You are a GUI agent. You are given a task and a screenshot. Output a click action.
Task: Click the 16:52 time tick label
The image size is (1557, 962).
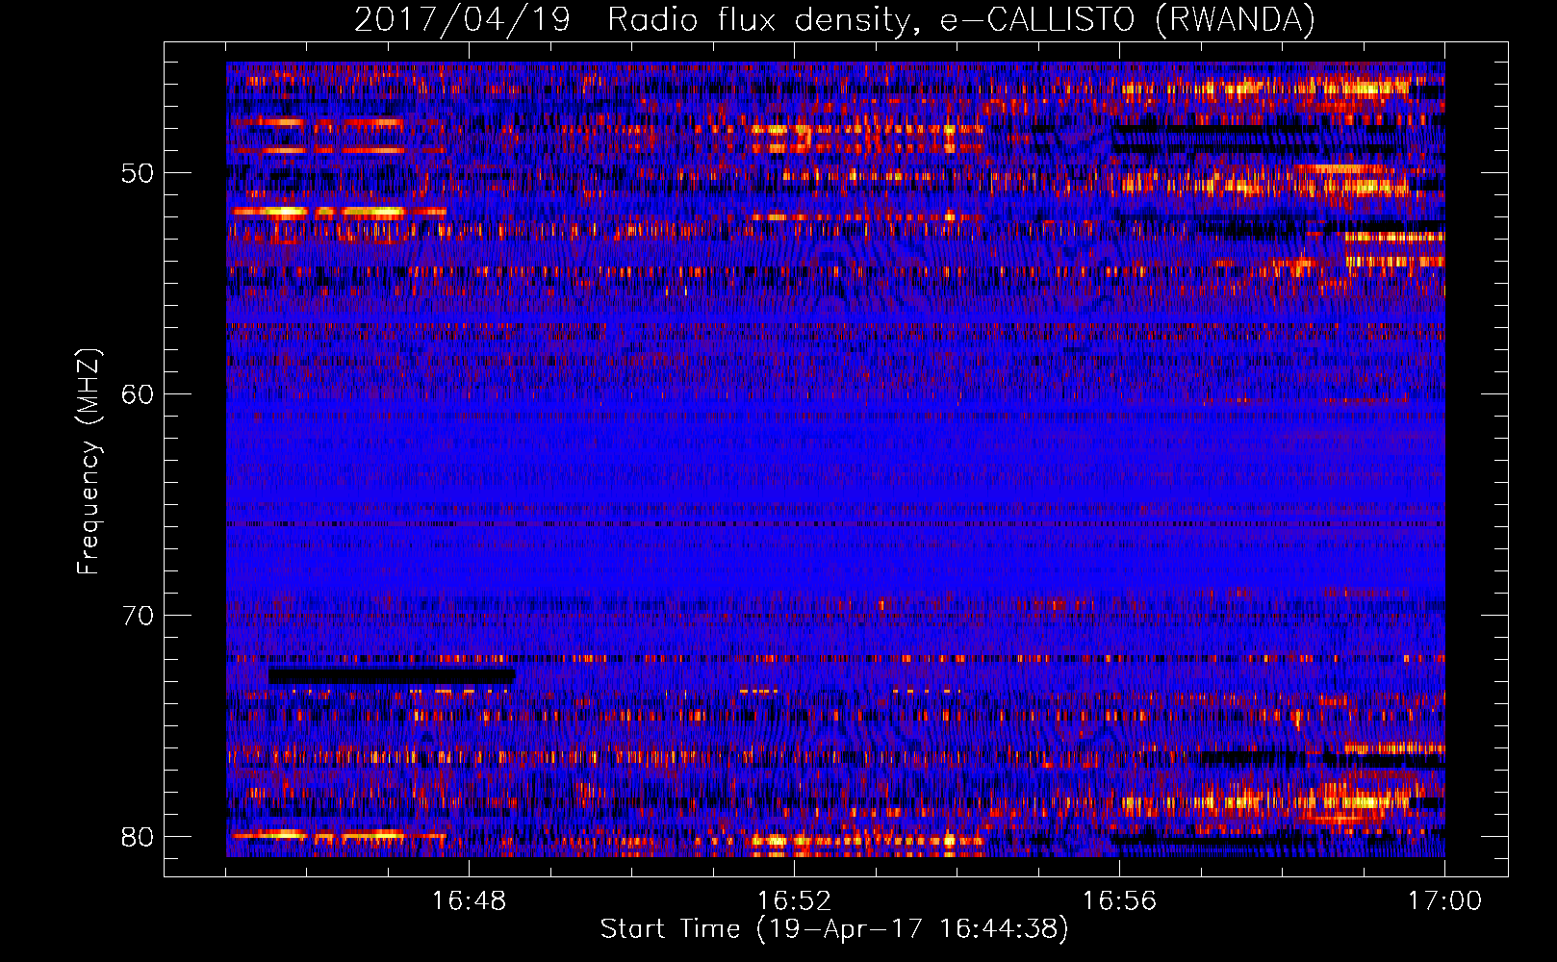point(794,901)
